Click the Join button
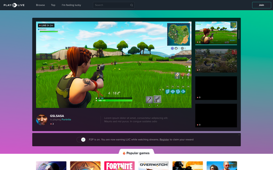 point(261,5)
